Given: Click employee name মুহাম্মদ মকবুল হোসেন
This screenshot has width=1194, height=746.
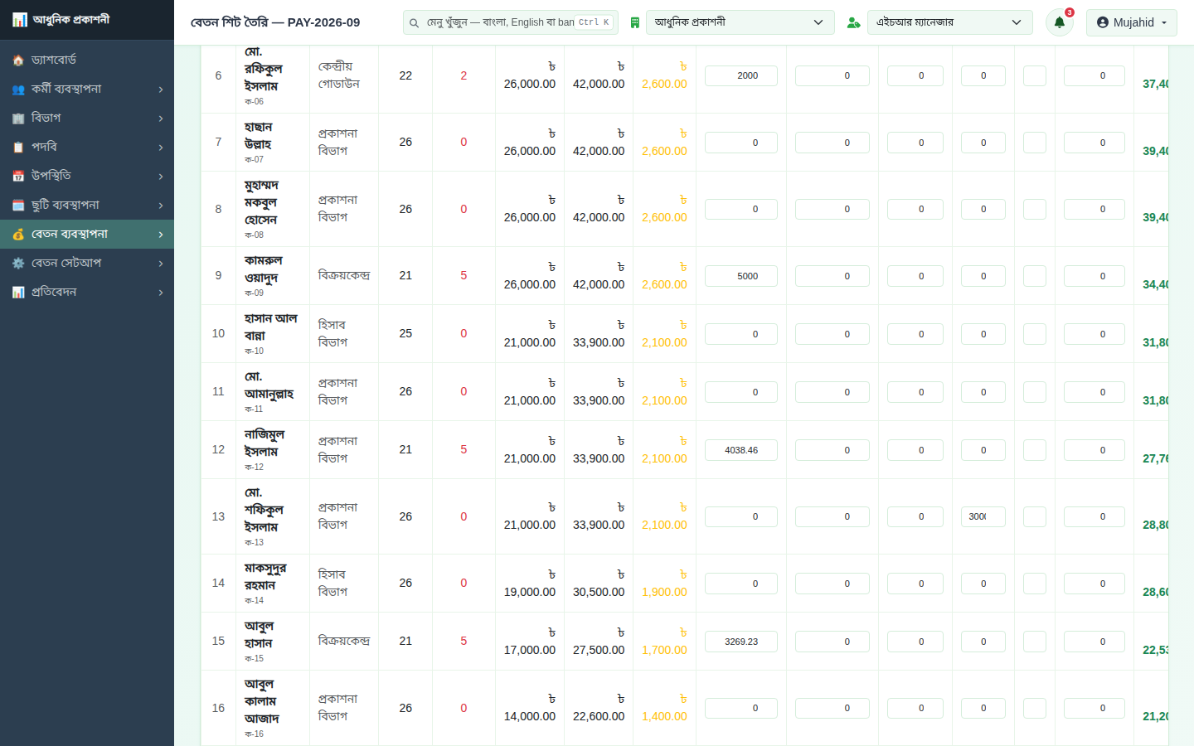Looking at the screenshot, I should pos(262,202).
